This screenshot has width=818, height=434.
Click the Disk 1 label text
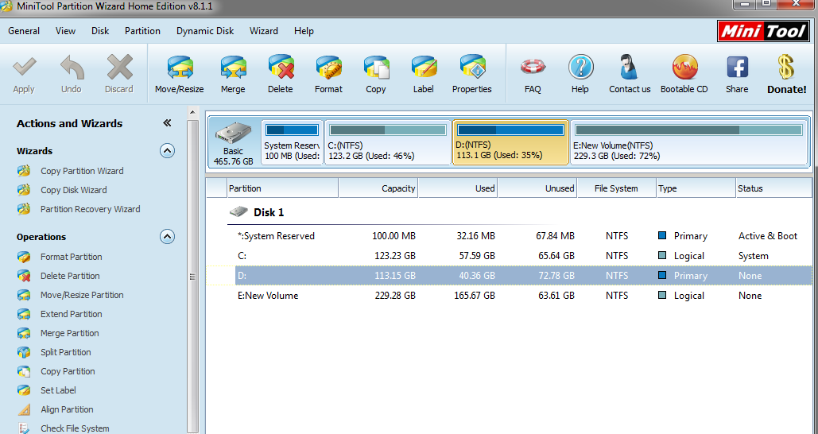point(269,212)
